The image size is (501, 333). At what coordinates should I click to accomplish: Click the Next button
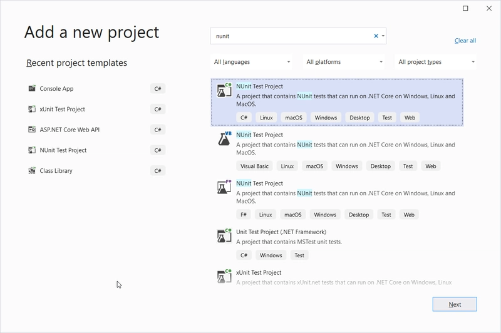(455, 304)
